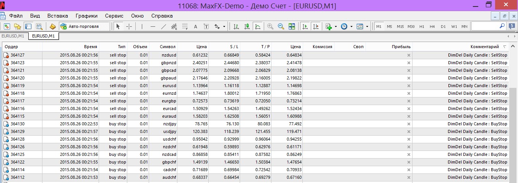The width and height of the screenshot is (518, 183).
Task: Open the templates dropdown arrow
Action: pos(367,27)
